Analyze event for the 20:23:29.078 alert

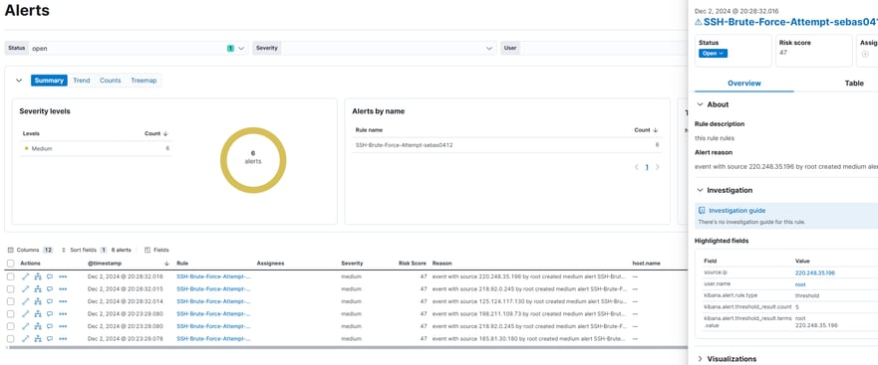coord(38,338)
